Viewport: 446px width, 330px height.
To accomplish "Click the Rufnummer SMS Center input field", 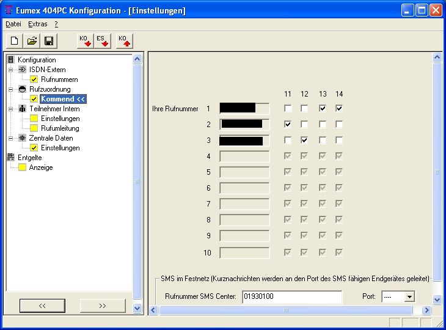I will click(292, 296).
